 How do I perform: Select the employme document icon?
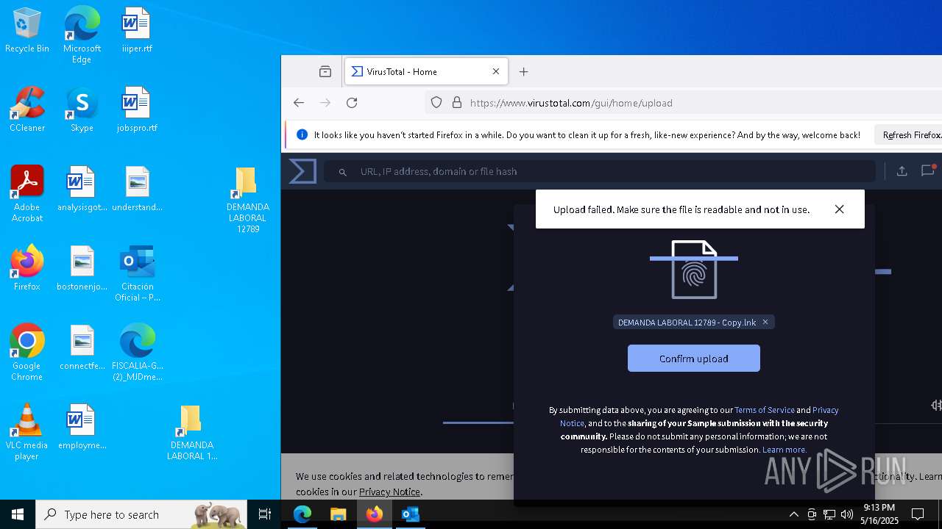(x=82, y=427)
